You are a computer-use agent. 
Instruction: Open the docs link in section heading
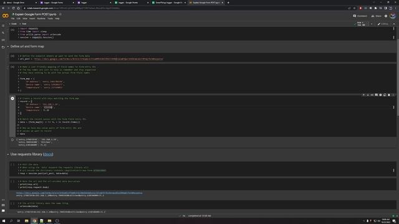pos(48,154)
